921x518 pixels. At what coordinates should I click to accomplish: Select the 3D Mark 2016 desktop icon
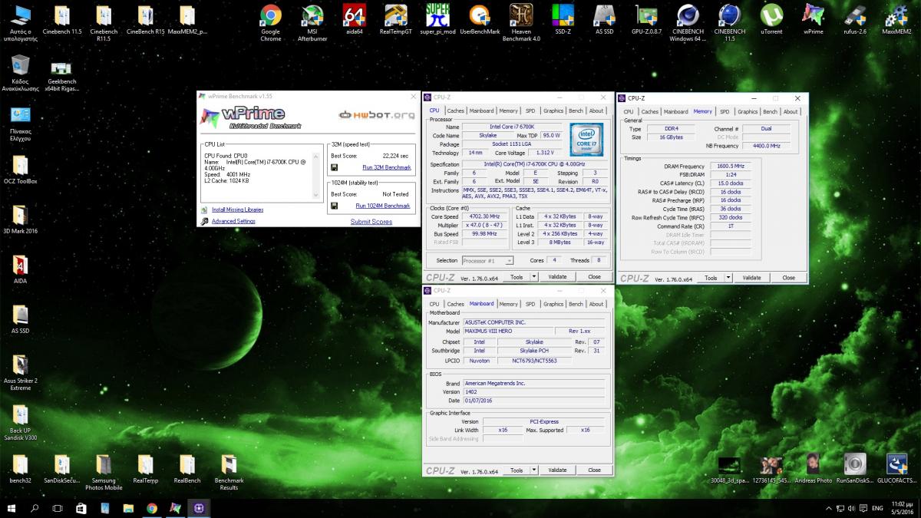coord(20,219)
